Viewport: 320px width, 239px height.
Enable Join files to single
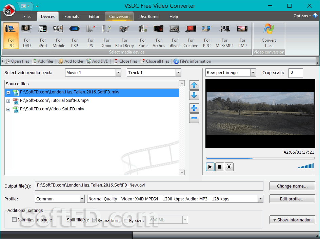15,220
